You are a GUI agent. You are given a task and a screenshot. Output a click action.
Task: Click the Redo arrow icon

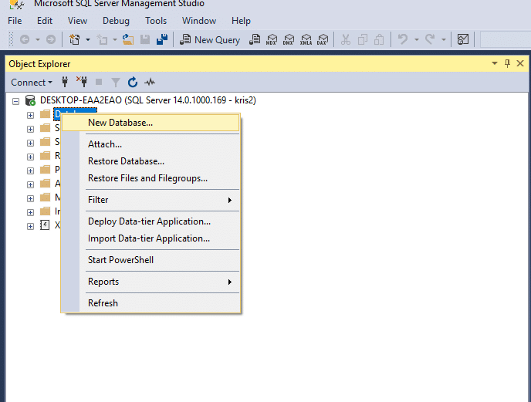(x=430, y=39)
